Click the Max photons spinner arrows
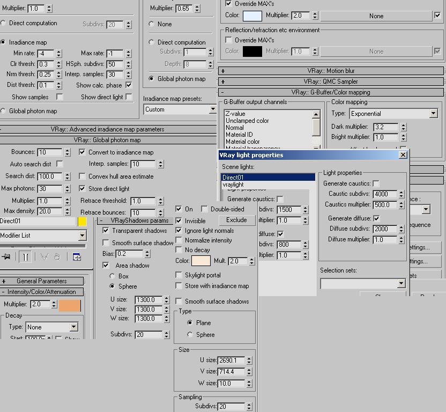446x412 pixels. (67, 189)
